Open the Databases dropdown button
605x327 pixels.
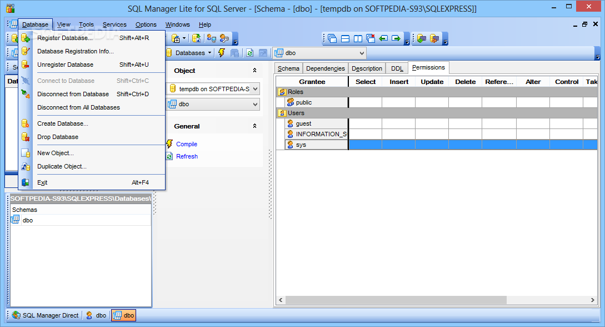click(x=189, y=53)
